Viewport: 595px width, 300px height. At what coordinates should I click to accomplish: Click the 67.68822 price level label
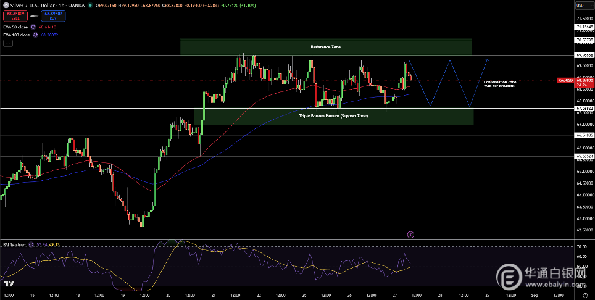(x=585, y=109)
